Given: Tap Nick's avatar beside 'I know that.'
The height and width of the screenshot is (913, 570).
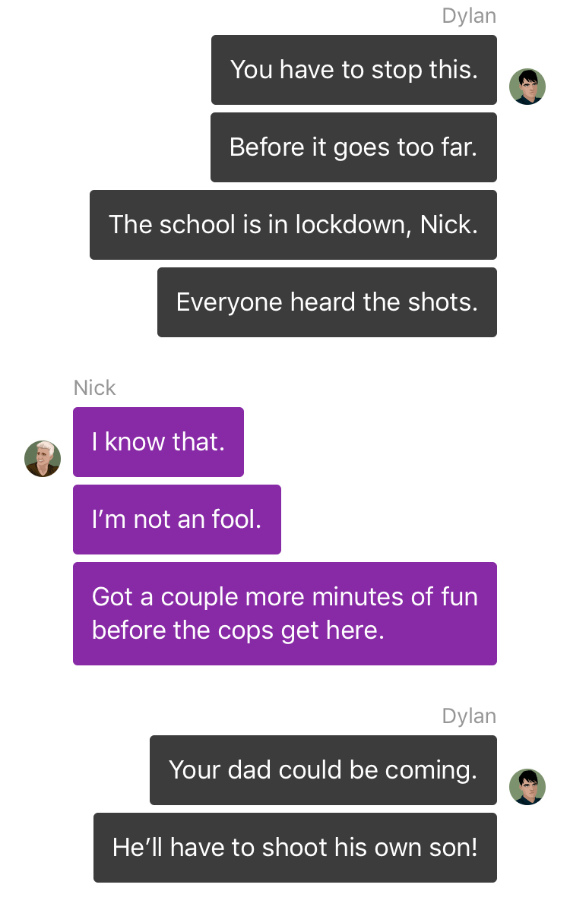Looking at the screenshot, I should [43, 459].
